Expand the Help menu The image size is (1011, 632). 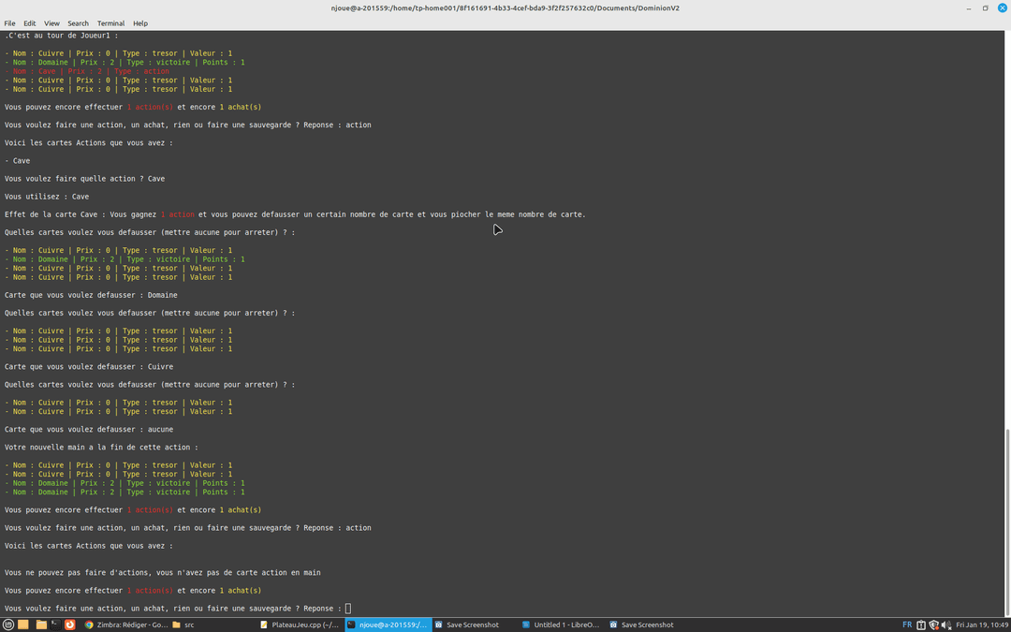[140, 23]
